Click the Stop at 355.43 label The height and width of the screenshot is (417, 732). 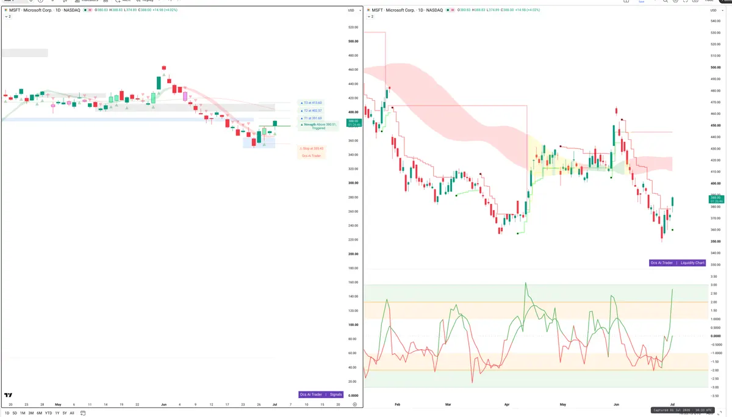pyautogui.click(x=311, y=148)
